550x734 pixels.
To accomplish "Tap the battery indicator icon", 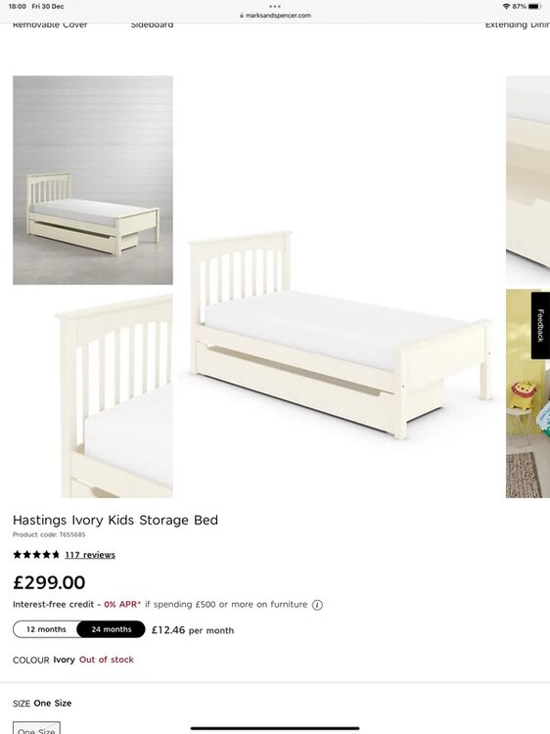I will [x=535, y=7].
